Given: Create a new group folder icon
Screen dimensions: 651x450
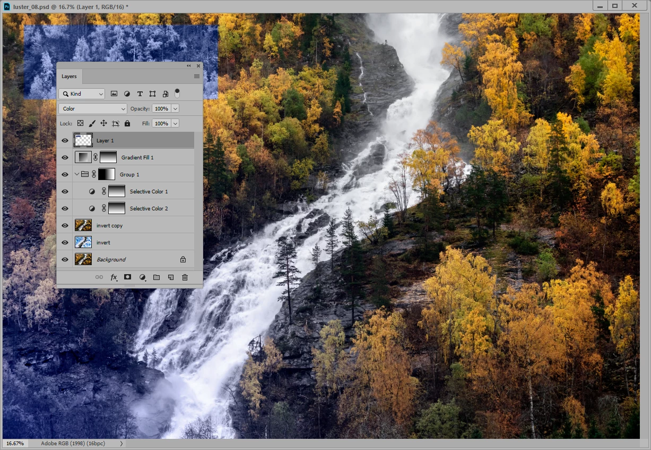Looking at the screenshot, I should point(157,277).
